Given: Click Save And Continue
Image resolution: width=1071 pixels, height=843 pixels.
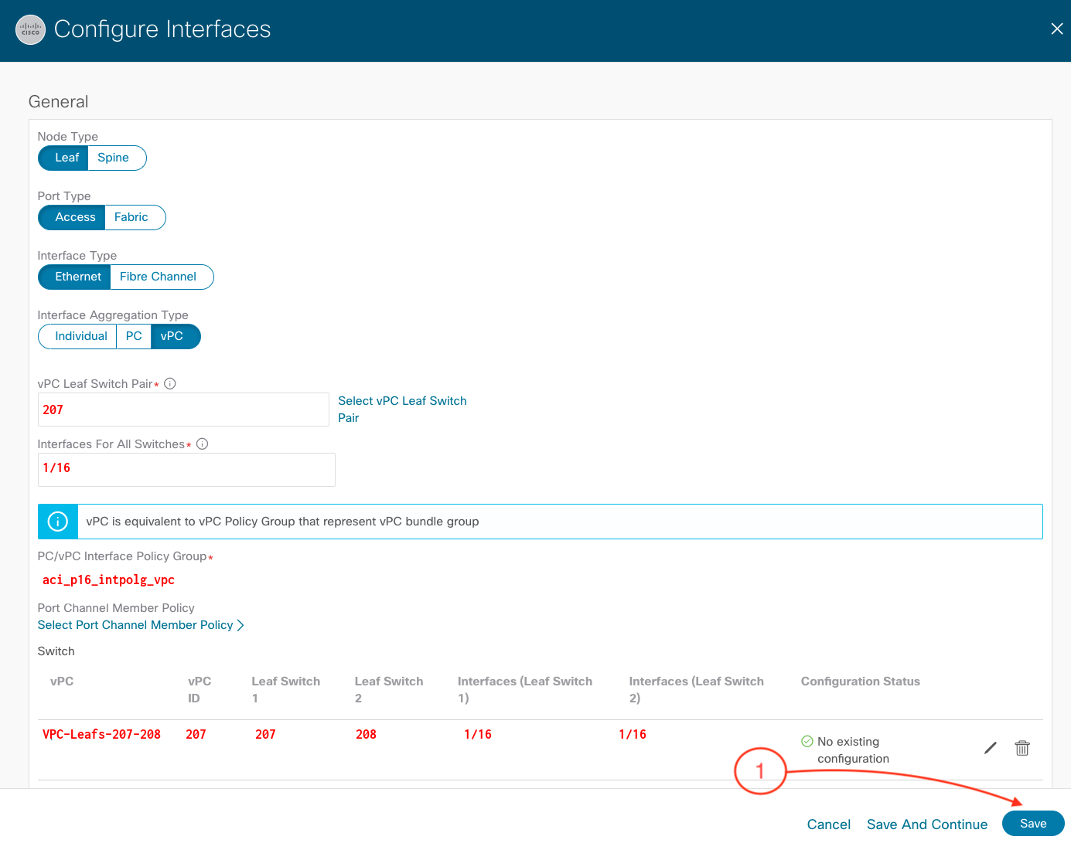Looking at the screenshot, I should (x=926, y=824).
